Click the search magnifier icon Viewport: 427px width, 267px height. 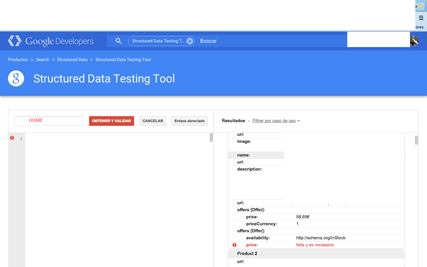118,41
